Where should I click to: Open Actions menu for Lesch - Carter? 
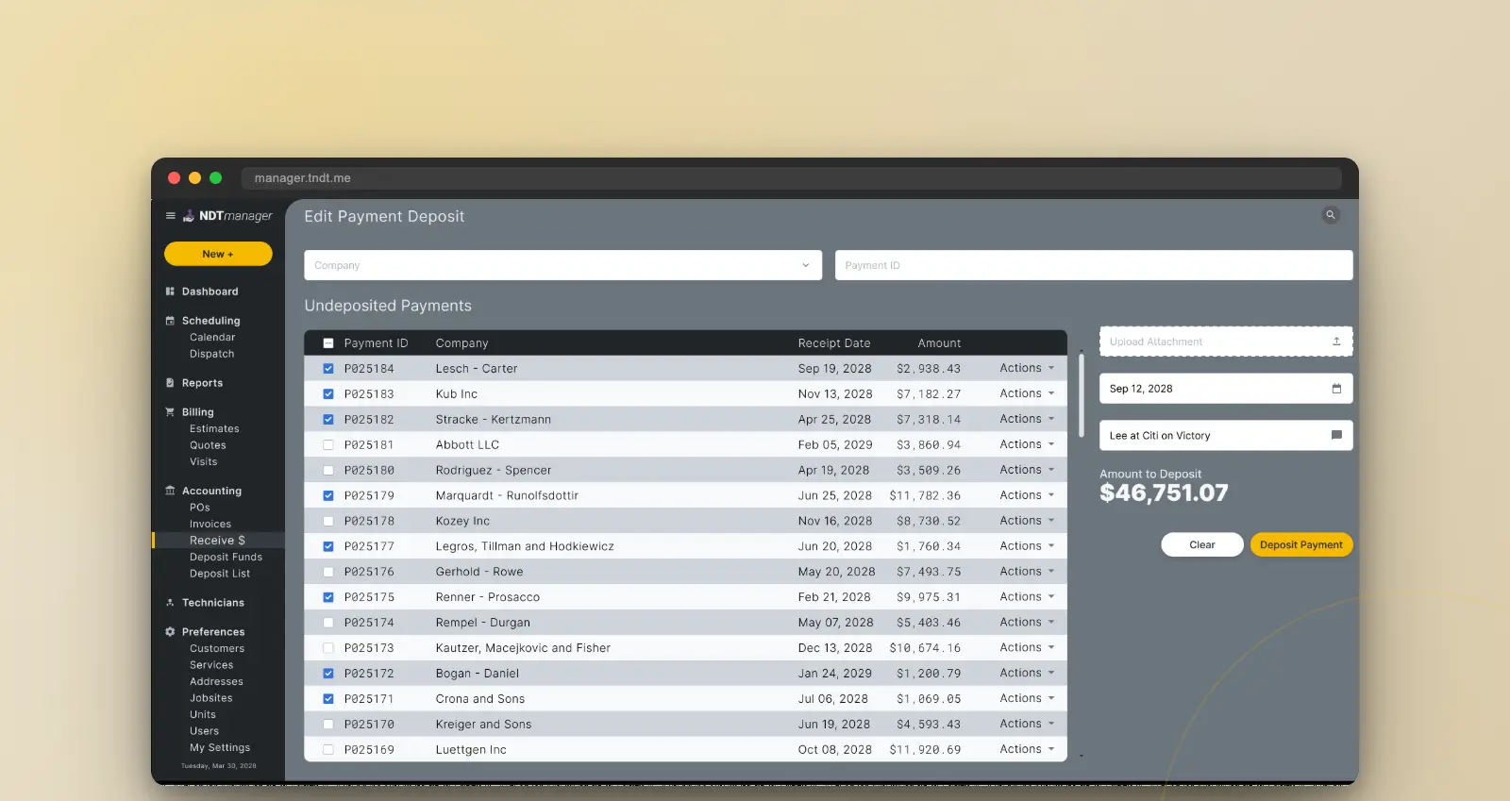click(1027, 368)
